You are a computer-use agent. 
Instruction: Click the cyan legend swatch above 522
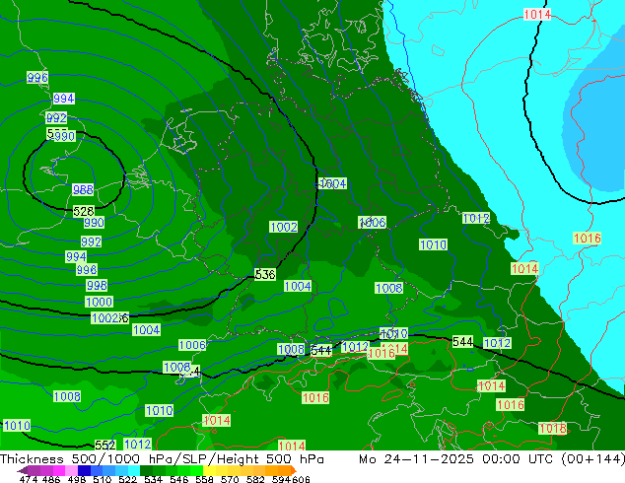tap(134, 470)
